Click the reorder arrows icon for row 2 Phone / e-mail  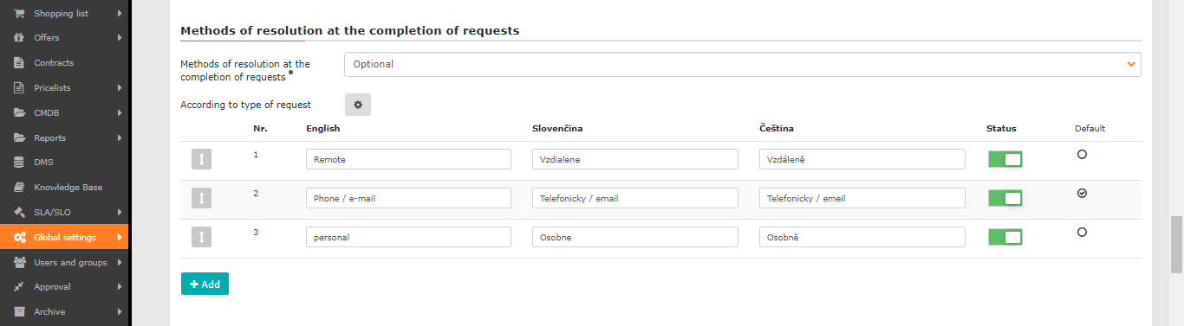pos(201,198)
